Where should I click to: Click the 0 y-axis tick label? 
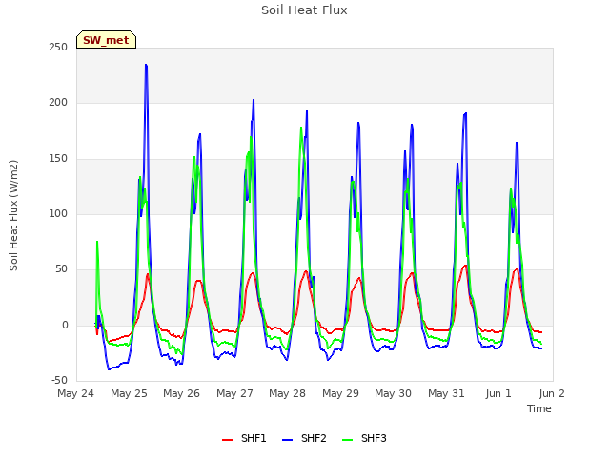click(x=65, y=326)
